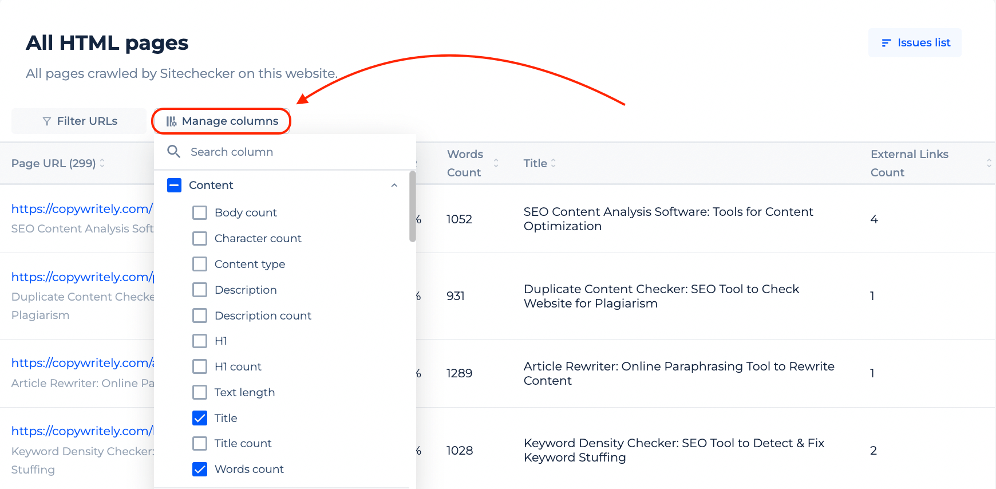Click the 'Content' group label
This screenshot has height=489, width=996.
coord(211,185)
